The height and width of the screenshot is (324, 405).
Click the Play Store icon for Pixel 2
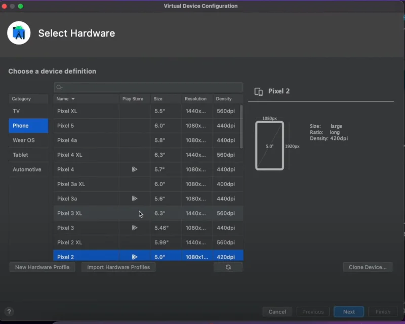134,257
